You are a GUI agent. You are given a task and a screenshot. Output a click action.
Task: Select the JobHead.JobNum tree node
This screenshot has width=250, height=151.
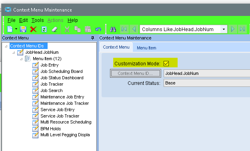tap(42, 52)
